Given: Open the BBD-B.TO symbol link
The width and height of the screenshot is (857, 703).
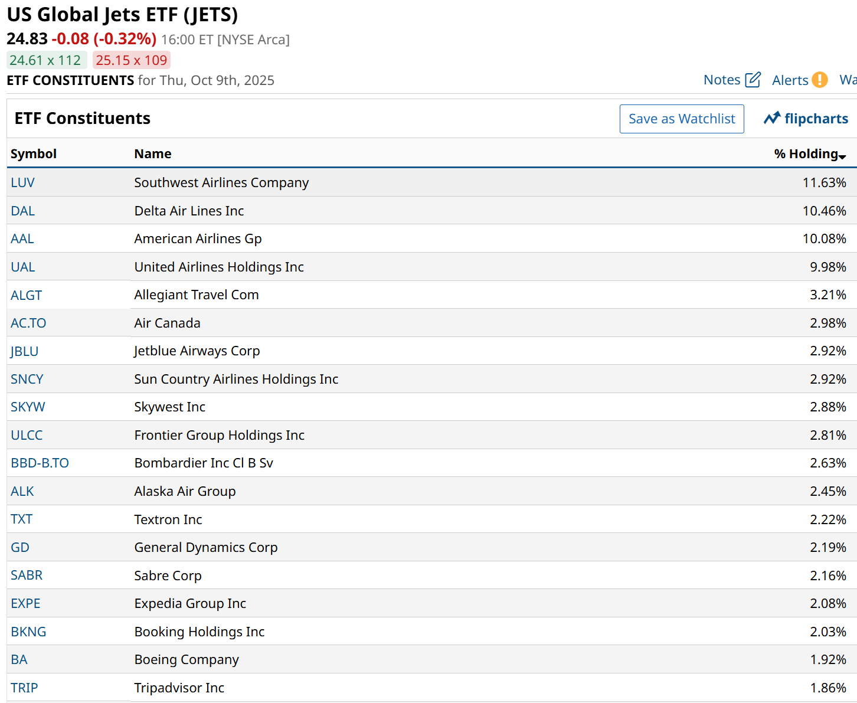Looking at the screenshot, I should (x=40, y=463).
